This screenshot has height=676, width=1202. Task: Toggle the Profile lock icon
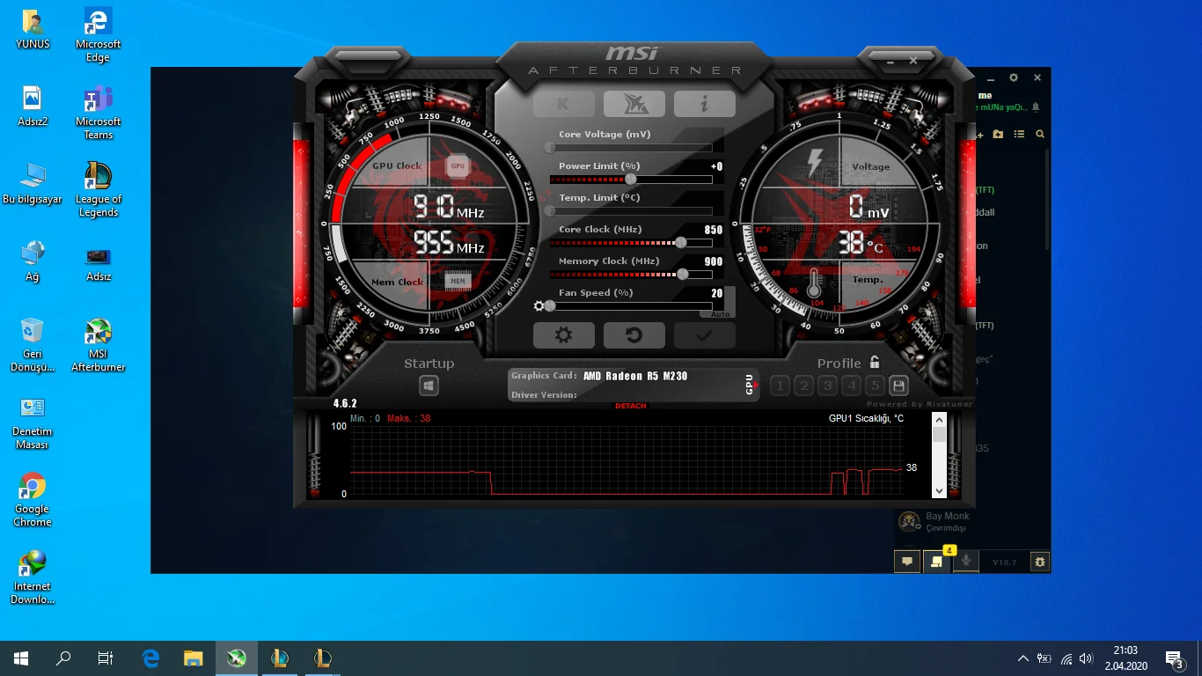[x=875, y=362]
